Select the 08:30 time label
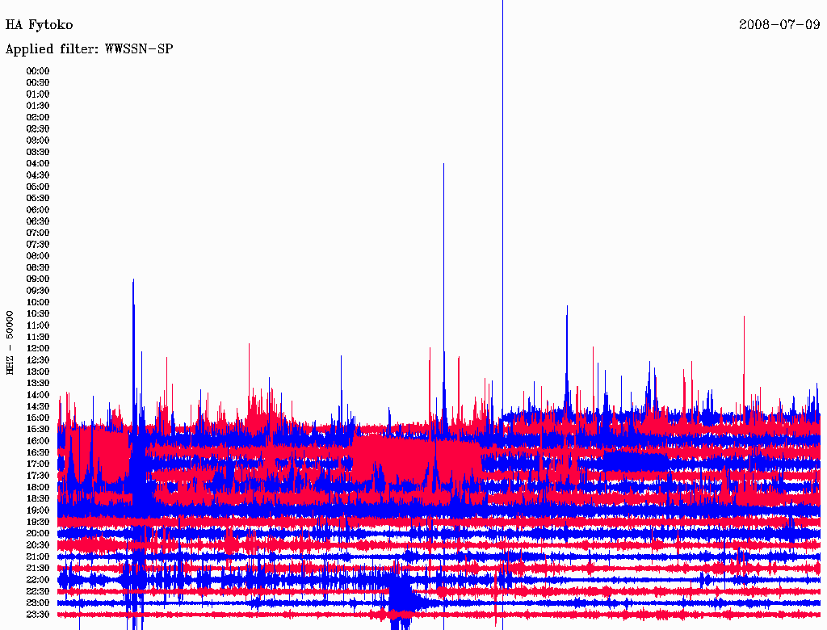Screen dimensions: 827x630 pyautogui.click(x=37, y=268)
